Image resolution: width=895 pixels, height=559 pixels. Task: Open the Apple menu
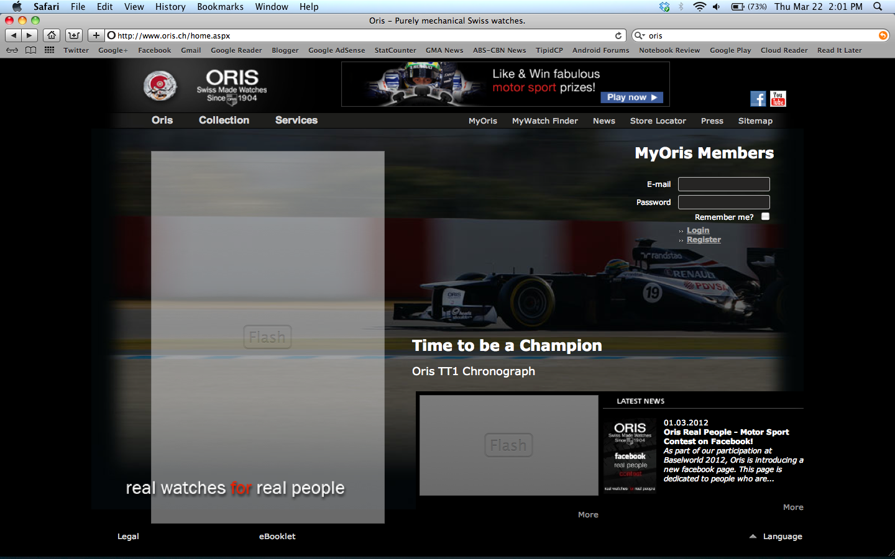pyautogui.click(x=17, y=7)
